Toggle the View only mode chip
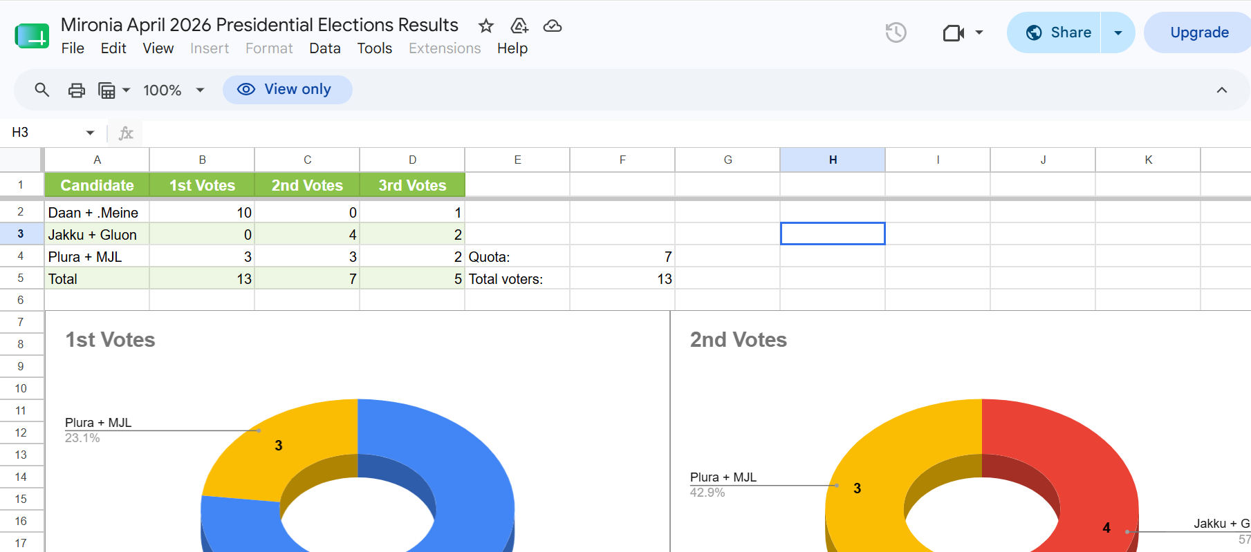The height and width of the screenshot is (552, 1251). (287, 90)
